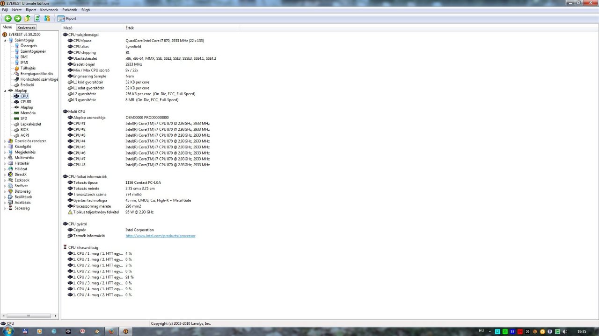The width and height of the screenshot is (599, 336).
Task: Select the Adatbázis tree icon
Action: tap(11, 203)
